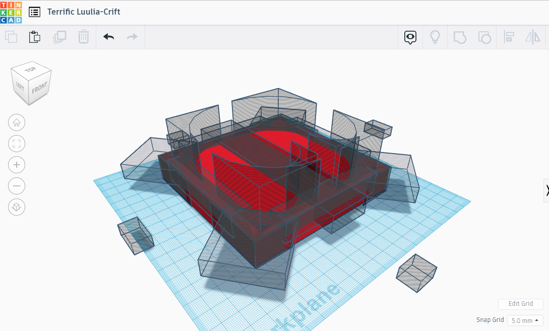Click the Duplicate and repeat icon
This screenshot has width=549, height=331.
(x=59, y=37)
